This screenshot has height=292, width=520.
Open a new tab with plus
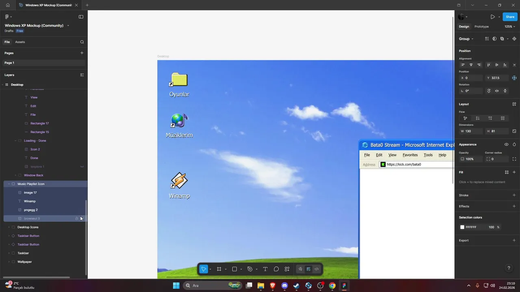pyautogui.click(x=87, y=5)
